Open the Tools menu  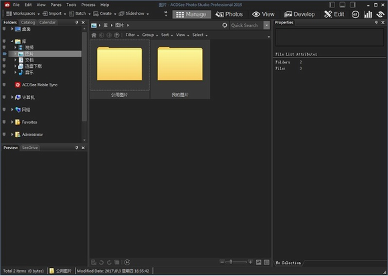click(72, 5)
